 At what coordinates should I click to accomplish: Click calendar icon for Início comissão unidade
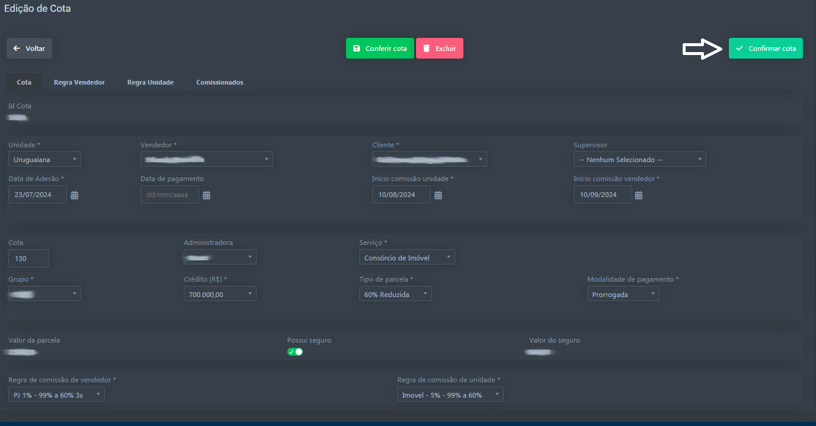(438, 195)
